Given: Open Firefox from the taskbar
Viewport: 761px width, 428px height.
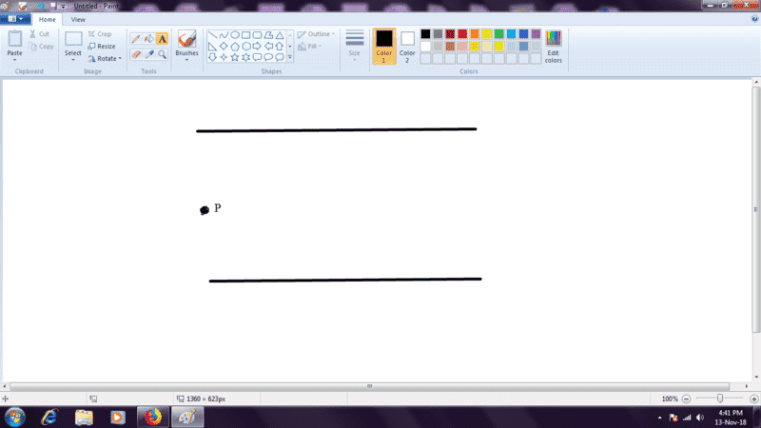Looking at the screenshot, I should (150, 417).
